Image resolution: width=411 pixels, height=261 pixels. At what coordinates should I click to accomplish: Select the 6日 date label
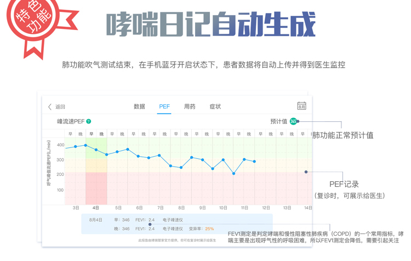point(139,207)
